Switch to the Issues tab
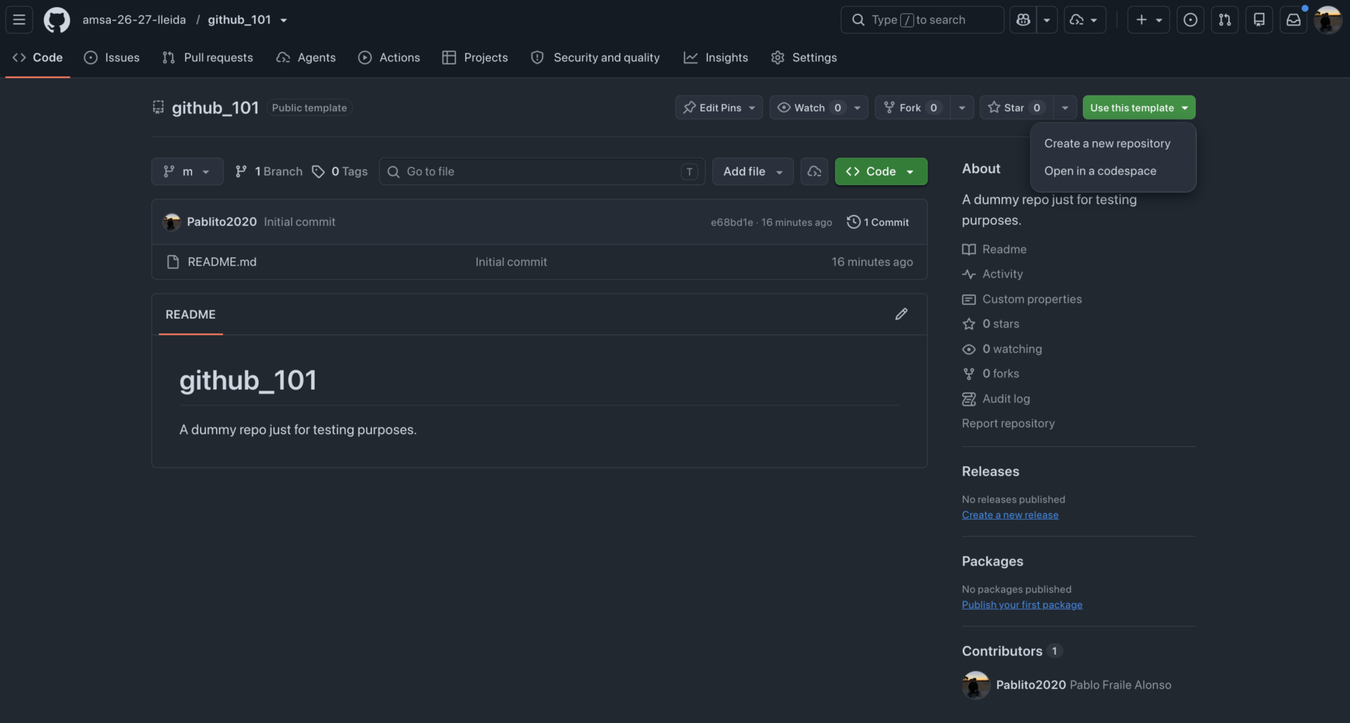Viewport: 1350px width, 723px height. point(112,57)
